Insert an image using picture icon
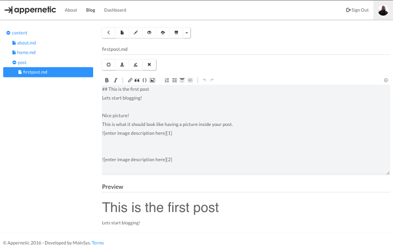Screen dimensions: 393x252 click(153, 80)
